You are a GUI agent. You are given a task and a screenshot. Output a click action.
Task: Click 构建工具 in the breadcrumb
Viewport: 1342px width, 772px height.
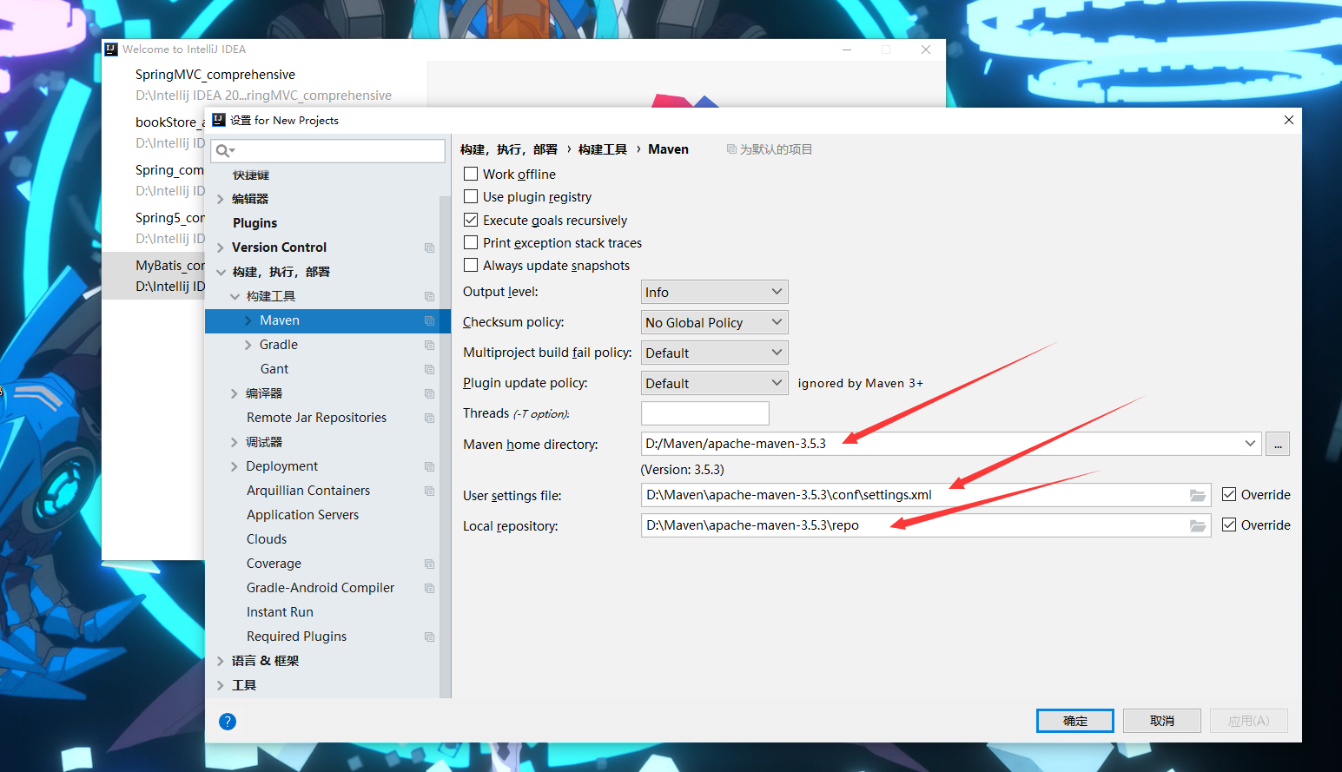pyautogui.click(x=603, y=149)
